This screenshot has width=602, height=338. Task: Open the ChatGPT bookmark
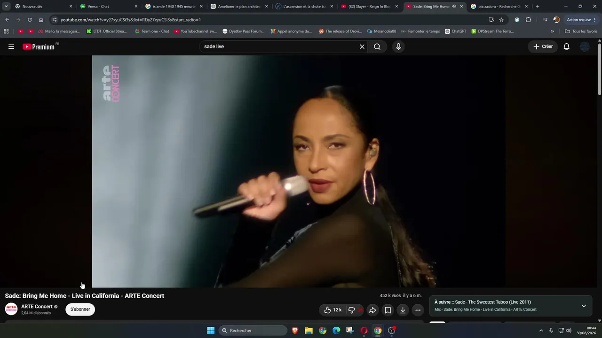click(x=456, y=31)
